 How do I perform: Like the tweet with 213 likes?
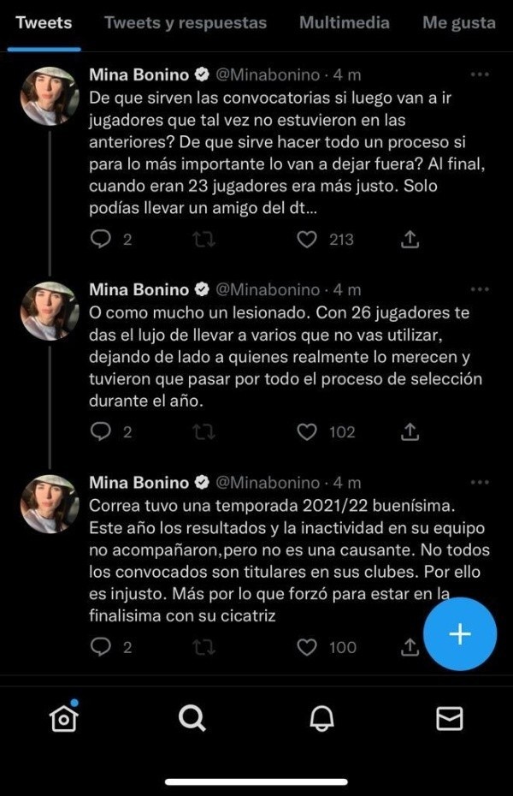click(x=307, y=240)
